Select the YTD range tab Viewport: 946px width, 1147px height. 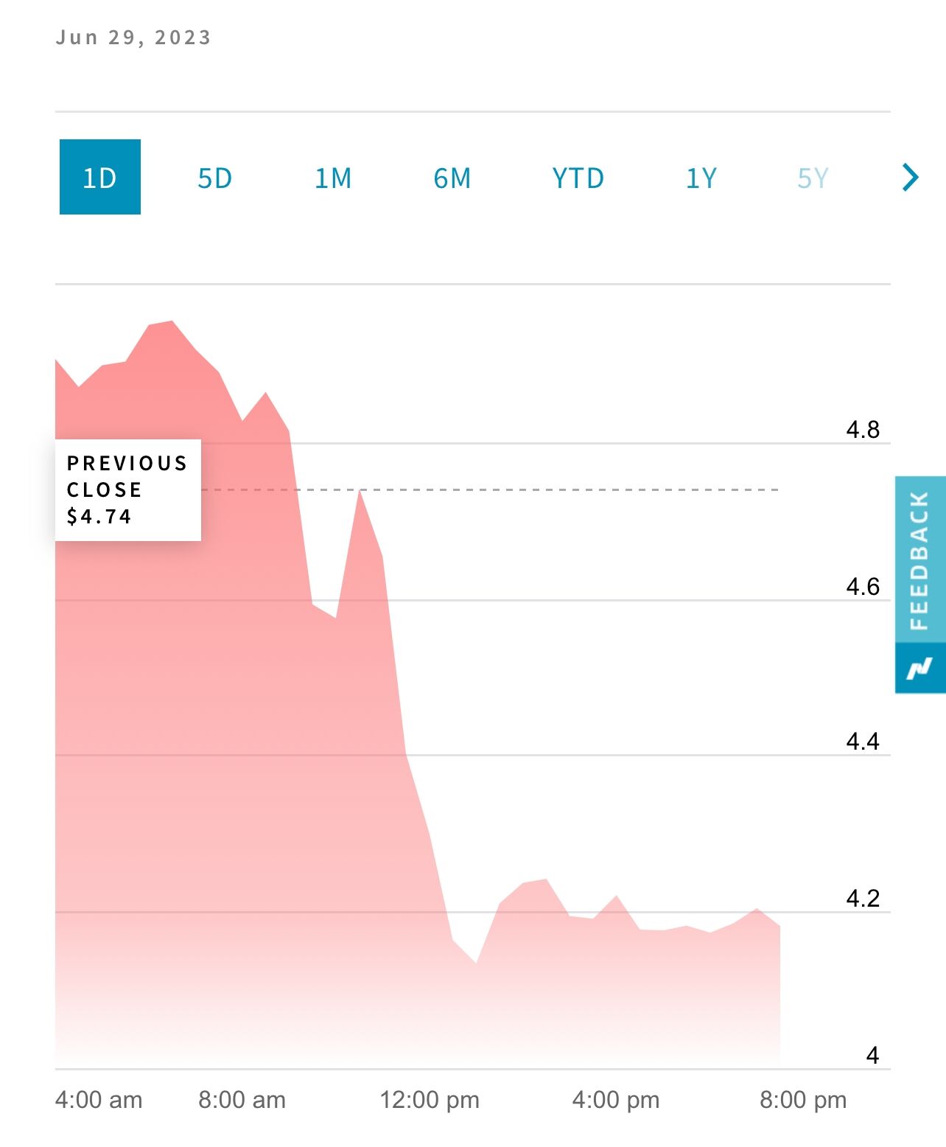pyautogui.click(x=578, y=178)
